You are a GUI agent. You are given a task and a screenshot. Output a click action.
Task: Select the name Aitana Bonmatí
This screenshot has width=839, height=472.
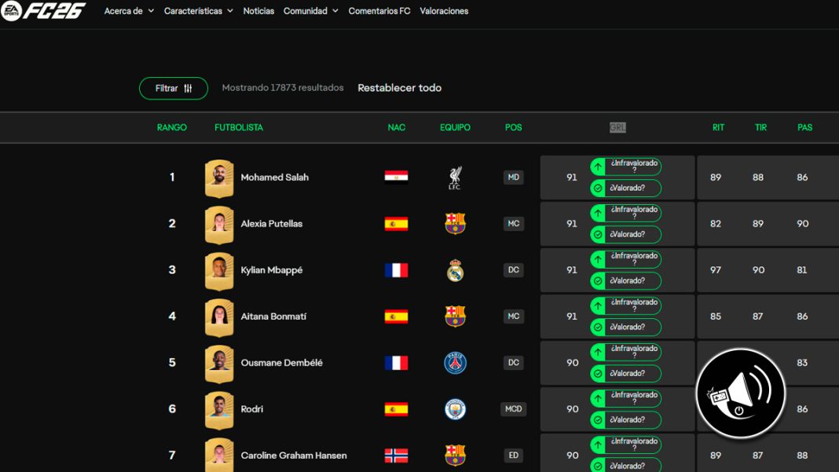coord(273,316)
